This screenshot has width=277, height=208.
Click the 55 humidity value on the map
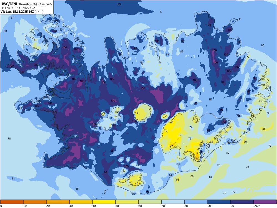(103, 115)
